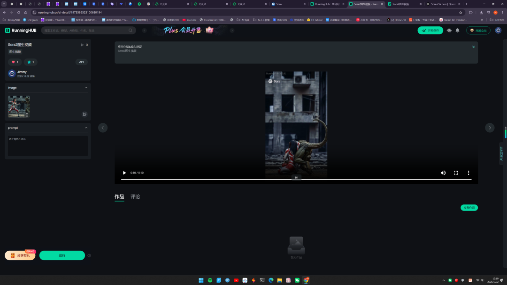Viewport: 507px width, 285px height.
Task: Click the video progress bar
Action: [296, 179]
